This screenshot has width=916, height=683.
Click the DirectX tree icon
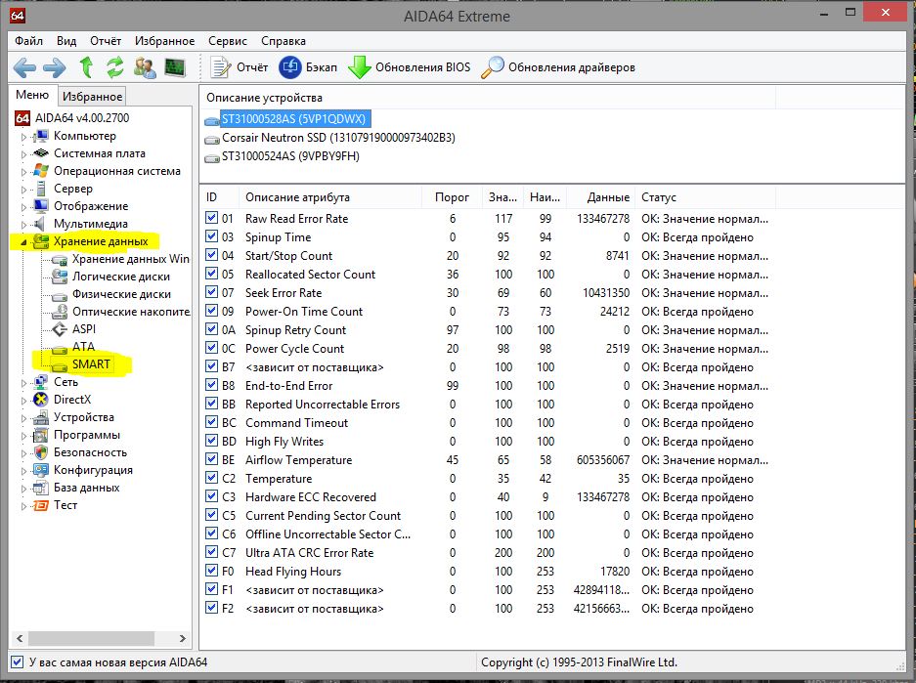(x=41, y=400)
